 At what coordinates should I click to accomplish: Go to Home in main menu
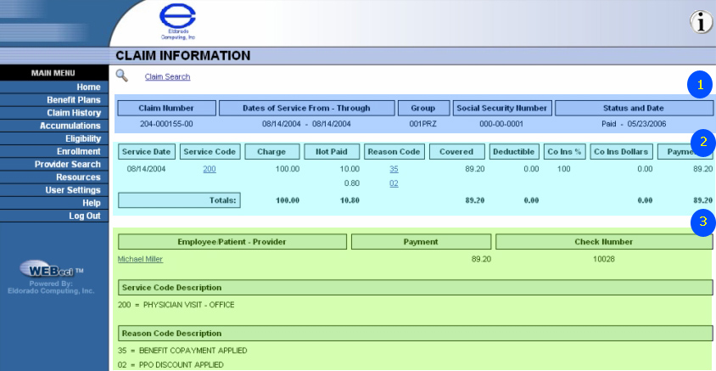point(88,87)
